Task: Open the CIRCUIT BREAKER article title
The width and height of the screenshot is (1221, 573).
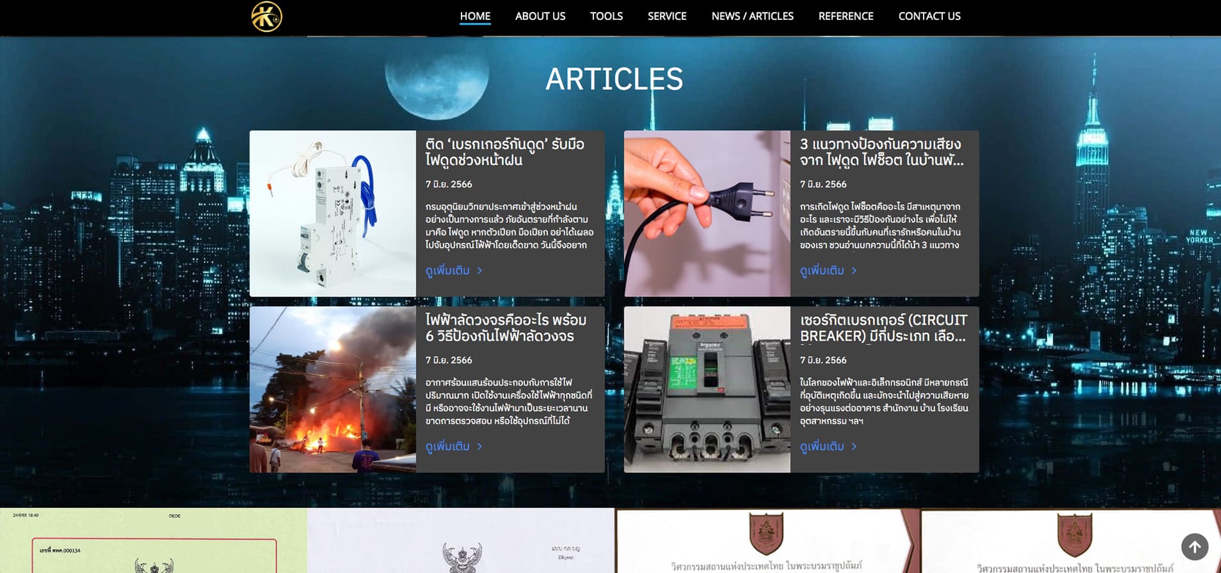Action: click(x=883, y=328)
